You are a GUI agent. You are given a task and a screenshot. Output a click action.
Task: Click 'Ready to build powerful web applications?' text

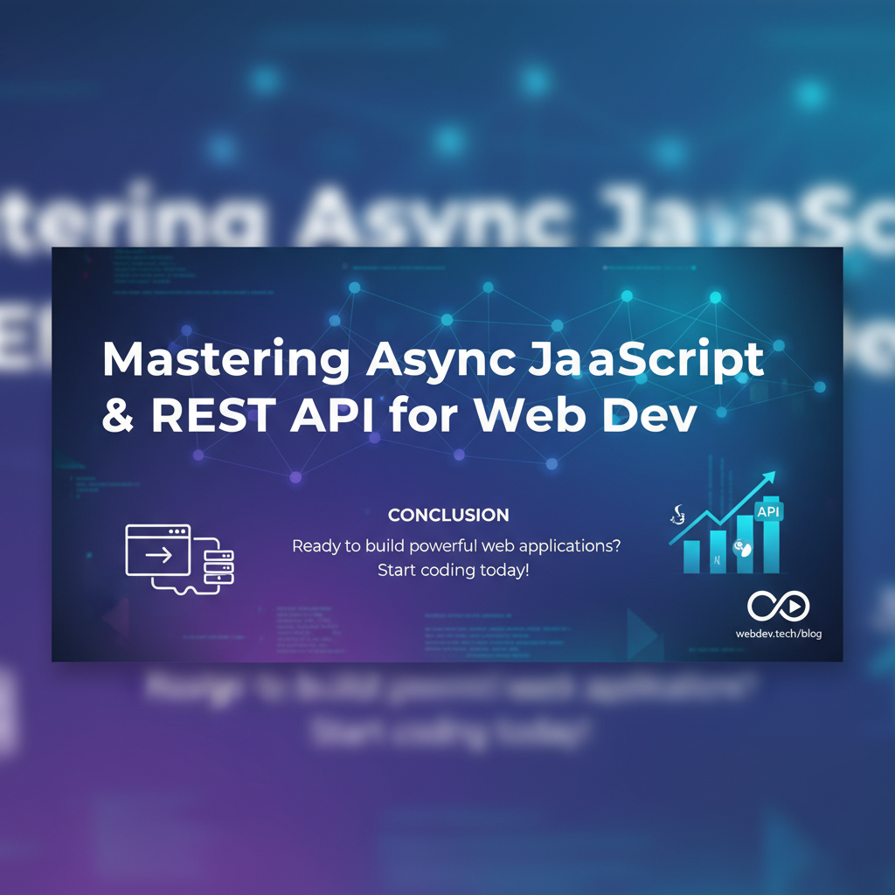(x=456, y=546)
